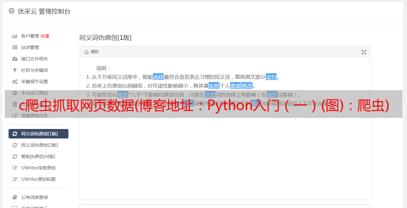
Task: Click the edit icon for UWriter深度原创
Action: (15, 168)
